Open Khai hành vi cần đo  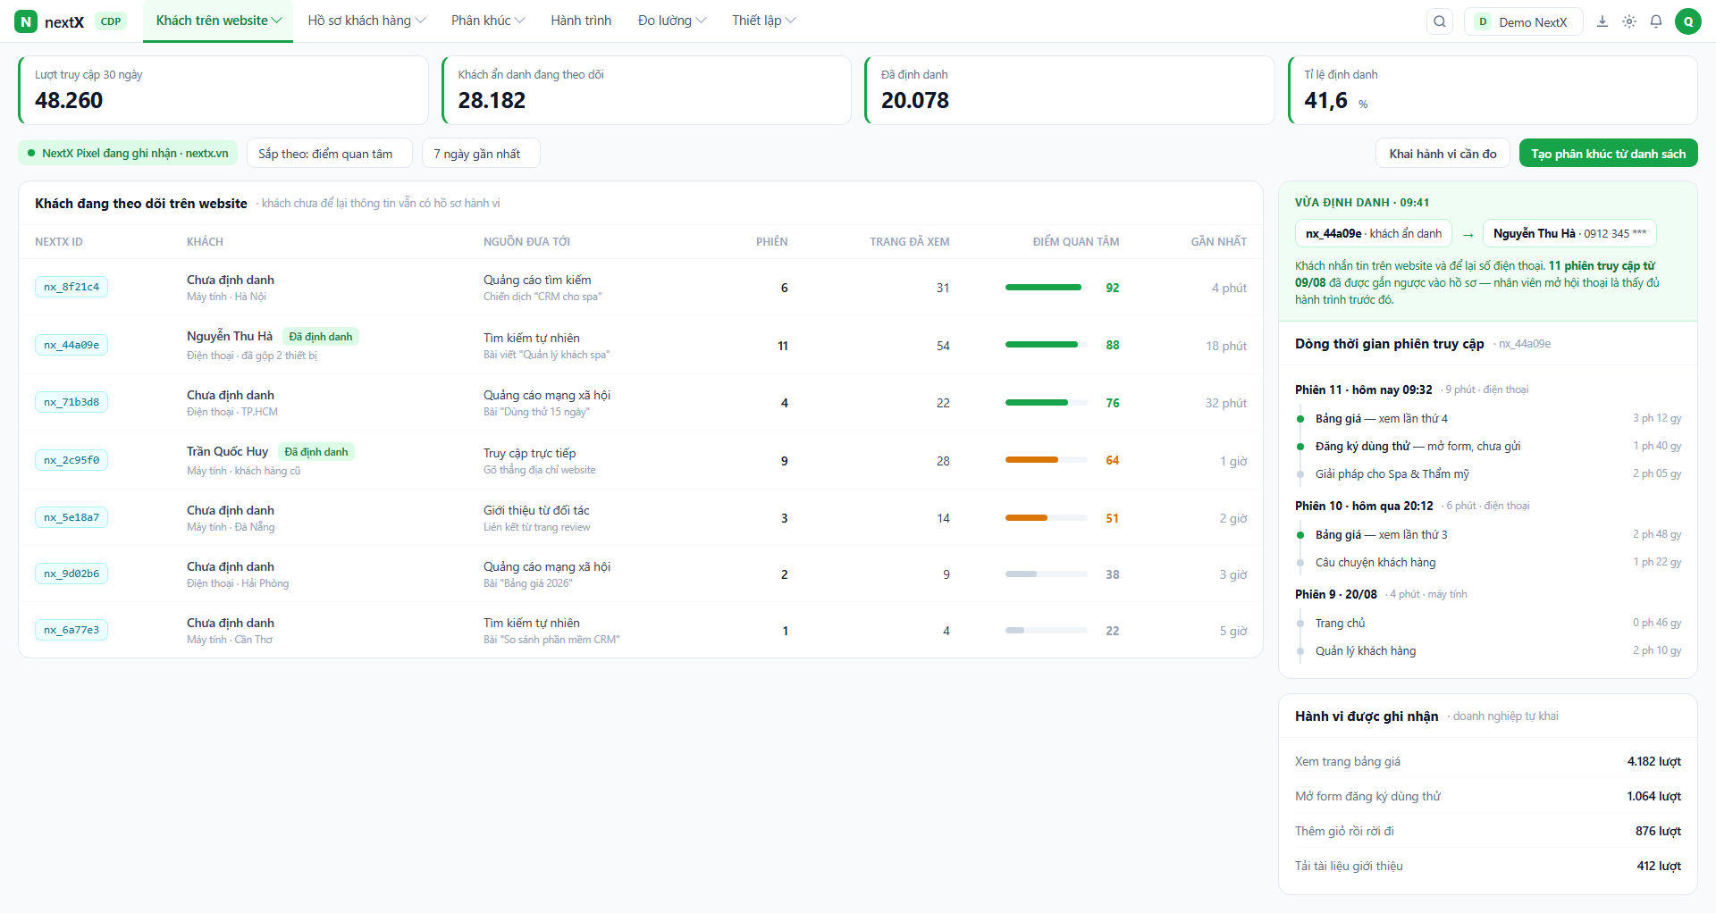point(1443,154)
